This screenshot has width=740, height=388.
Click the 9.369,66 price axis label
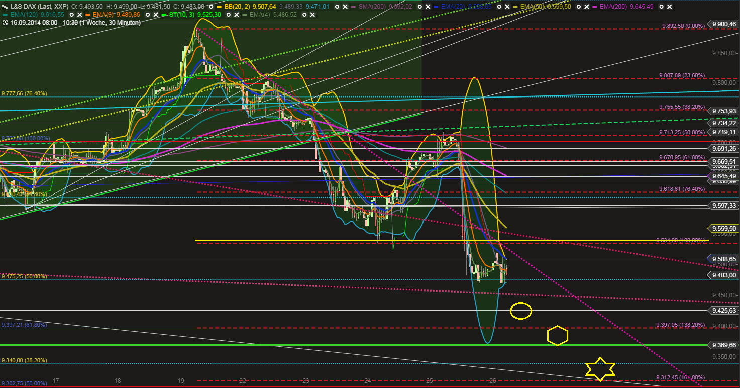(x=723, y=345)
